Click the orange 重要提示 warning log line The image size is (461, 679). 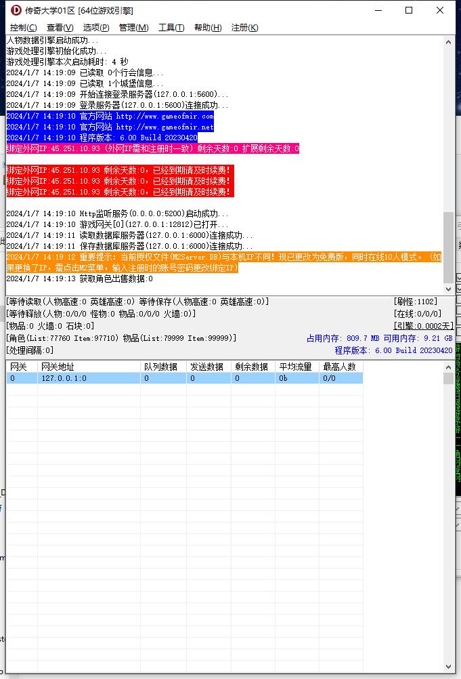coord(224,262)
